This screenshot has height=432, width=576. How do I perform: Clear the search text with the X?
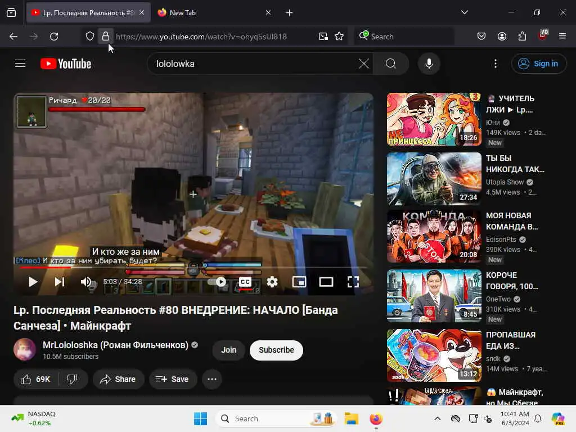click(x=364, y=64)
